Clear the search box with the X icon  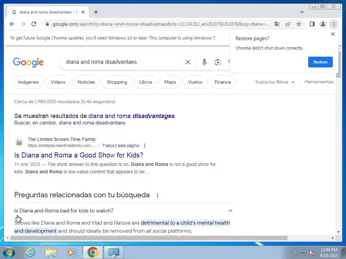(x=188, y=62)
